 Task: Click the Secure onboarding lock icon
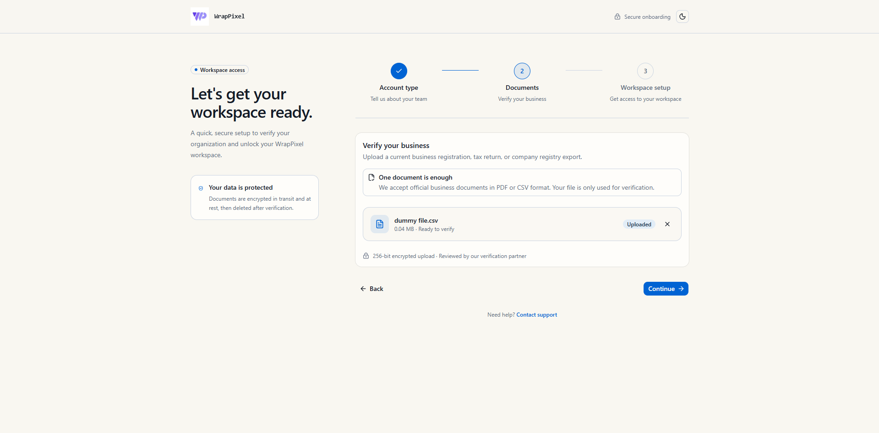pyautogui.click(x=617, y=17)
